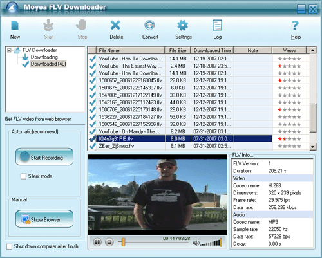Stop the video preview with the stop button
Image resolution: width=322 pixels, height=258 pixels.
click(x=109, y=243)
